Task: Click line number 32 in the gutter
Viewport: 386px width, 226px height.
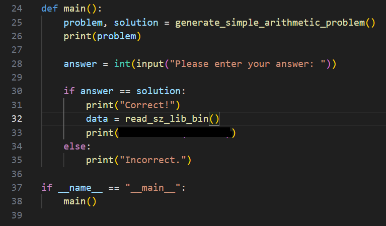Action: click(17, 119)
